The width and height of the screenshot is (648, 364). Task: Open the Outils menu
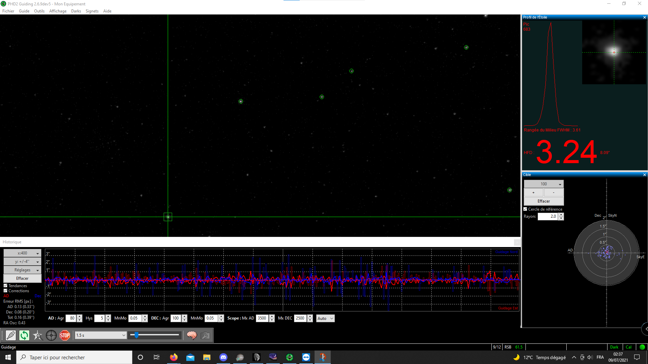click(39, 11)
